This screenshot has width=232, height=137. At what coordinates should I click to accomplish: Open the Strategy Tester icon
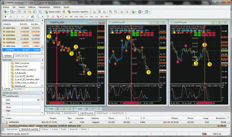[40, 11]
